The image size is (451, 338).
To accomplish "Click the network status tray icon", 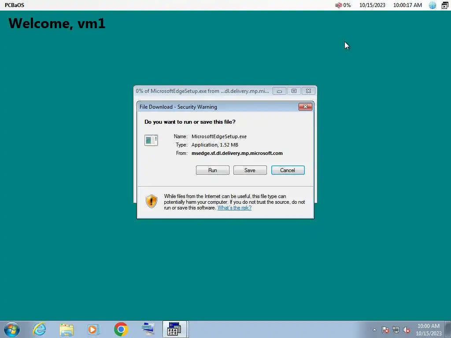I will coord(396,330).
